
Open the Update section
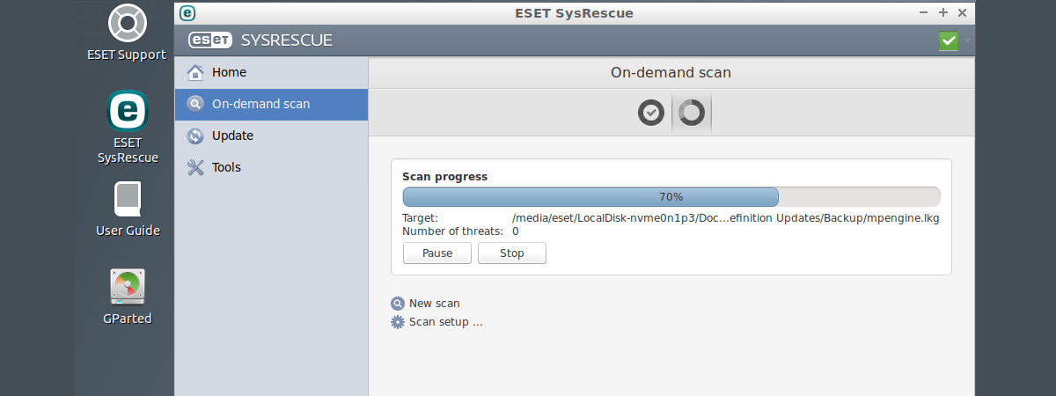[271, 136]
